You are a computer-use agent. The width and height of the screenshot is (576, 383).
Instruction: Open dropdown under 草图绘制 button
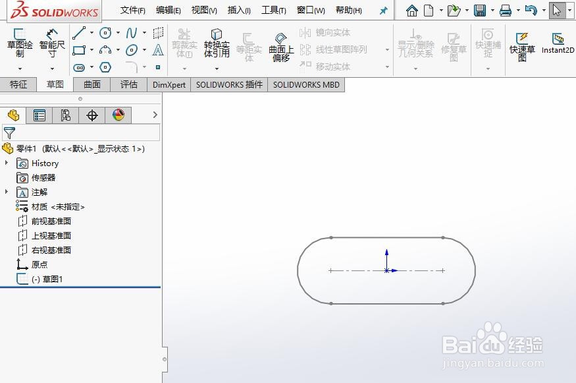pyautogui.click(x=20, y=69)
